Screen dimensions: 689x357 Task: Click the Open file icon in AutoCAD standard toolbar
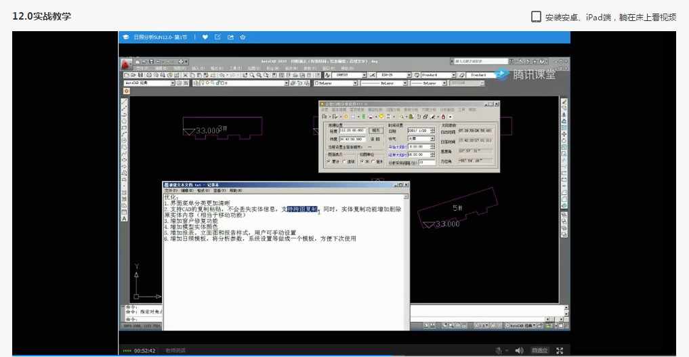click(134, 75)
